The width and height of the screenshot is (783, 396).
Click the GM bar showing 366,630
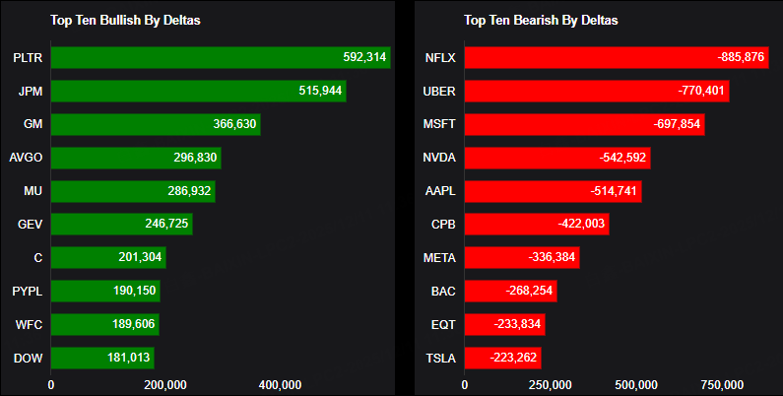pyautogui.click(x=156, y=124)
